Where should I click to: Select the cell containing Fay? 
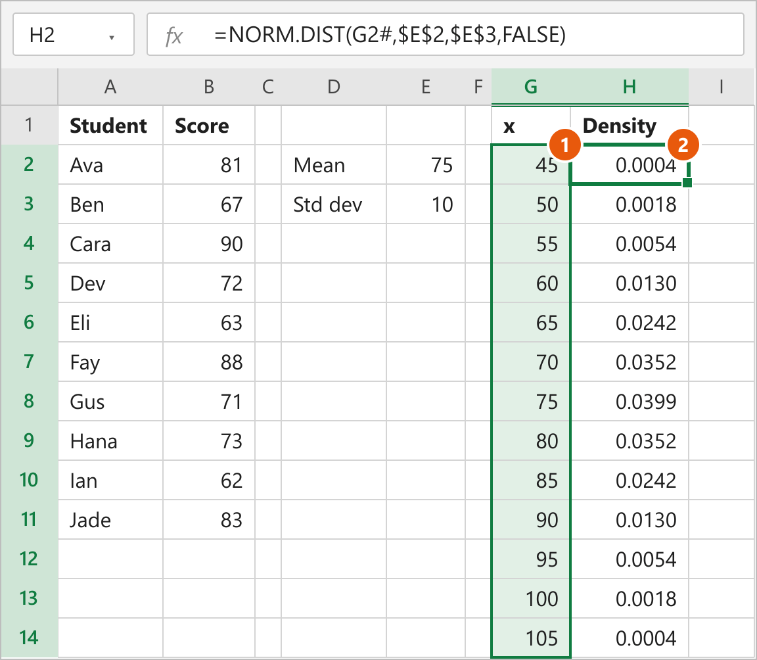[110, 362]
